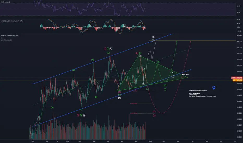Image resolution: width=243 pixels, height=143 pixels.
Task: Click the green (E) triangle wave label
Action: pyautogui.click(x=165, y=85)
